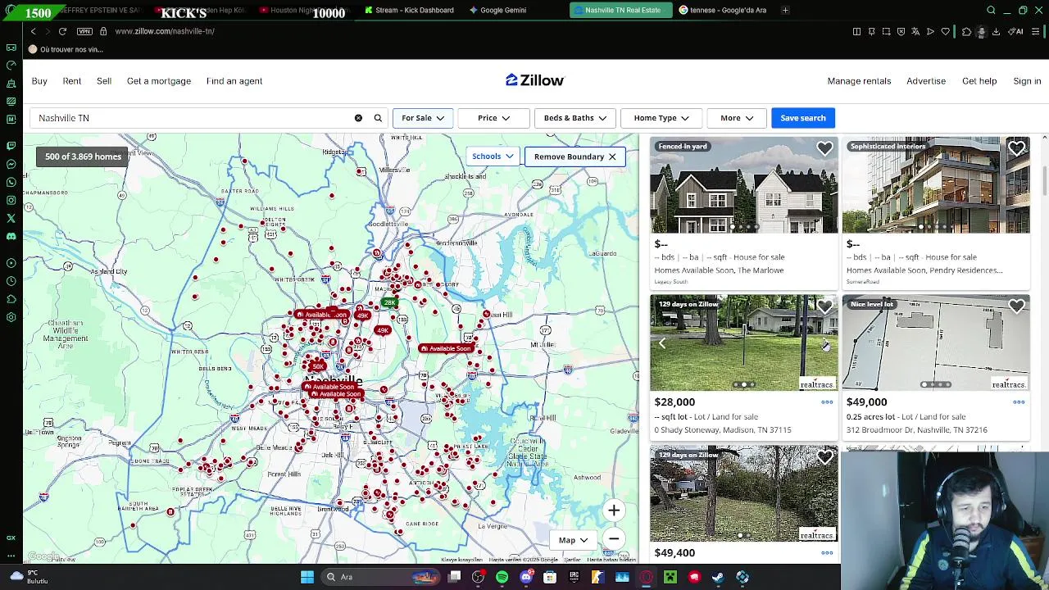Open the bookmarked 'Où trouver nos vin...' page

pos(66,49)
